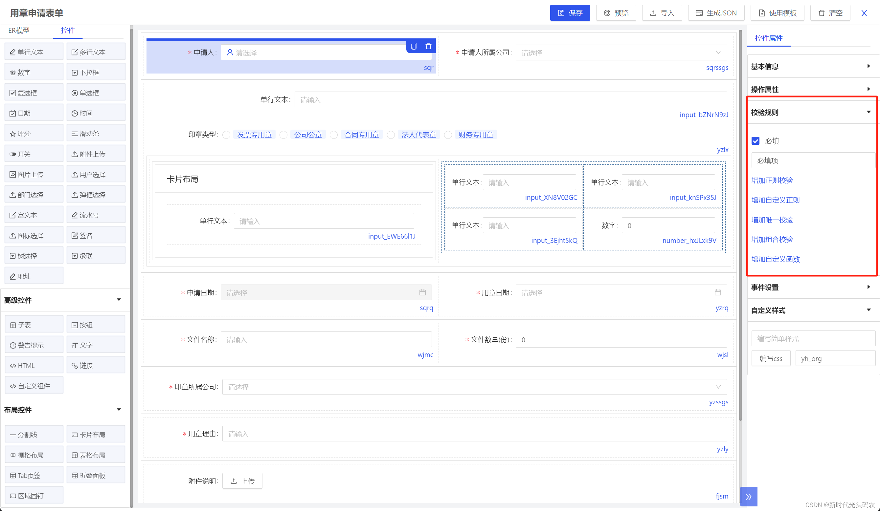Select the 签名 signature control

(x=96, y=235)
